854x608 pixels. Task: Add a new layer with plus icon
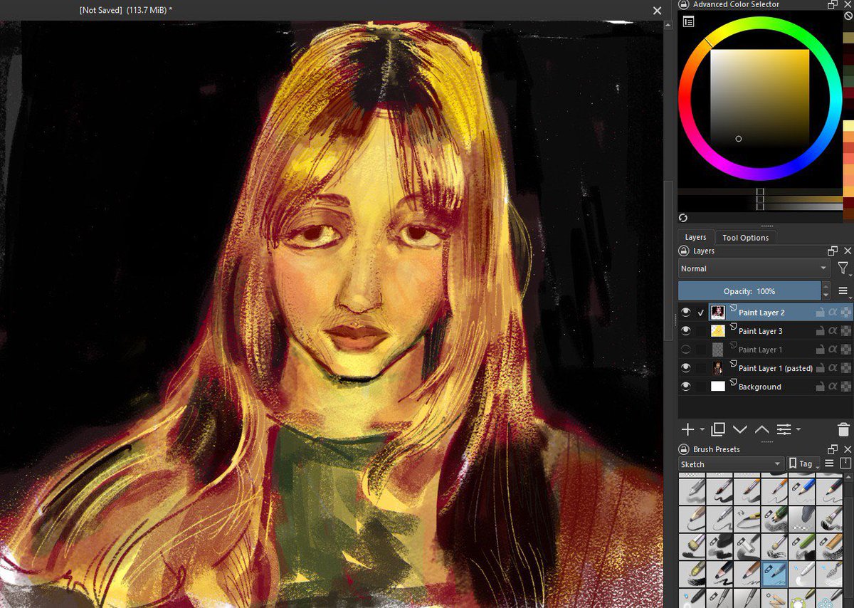[687, 429]
